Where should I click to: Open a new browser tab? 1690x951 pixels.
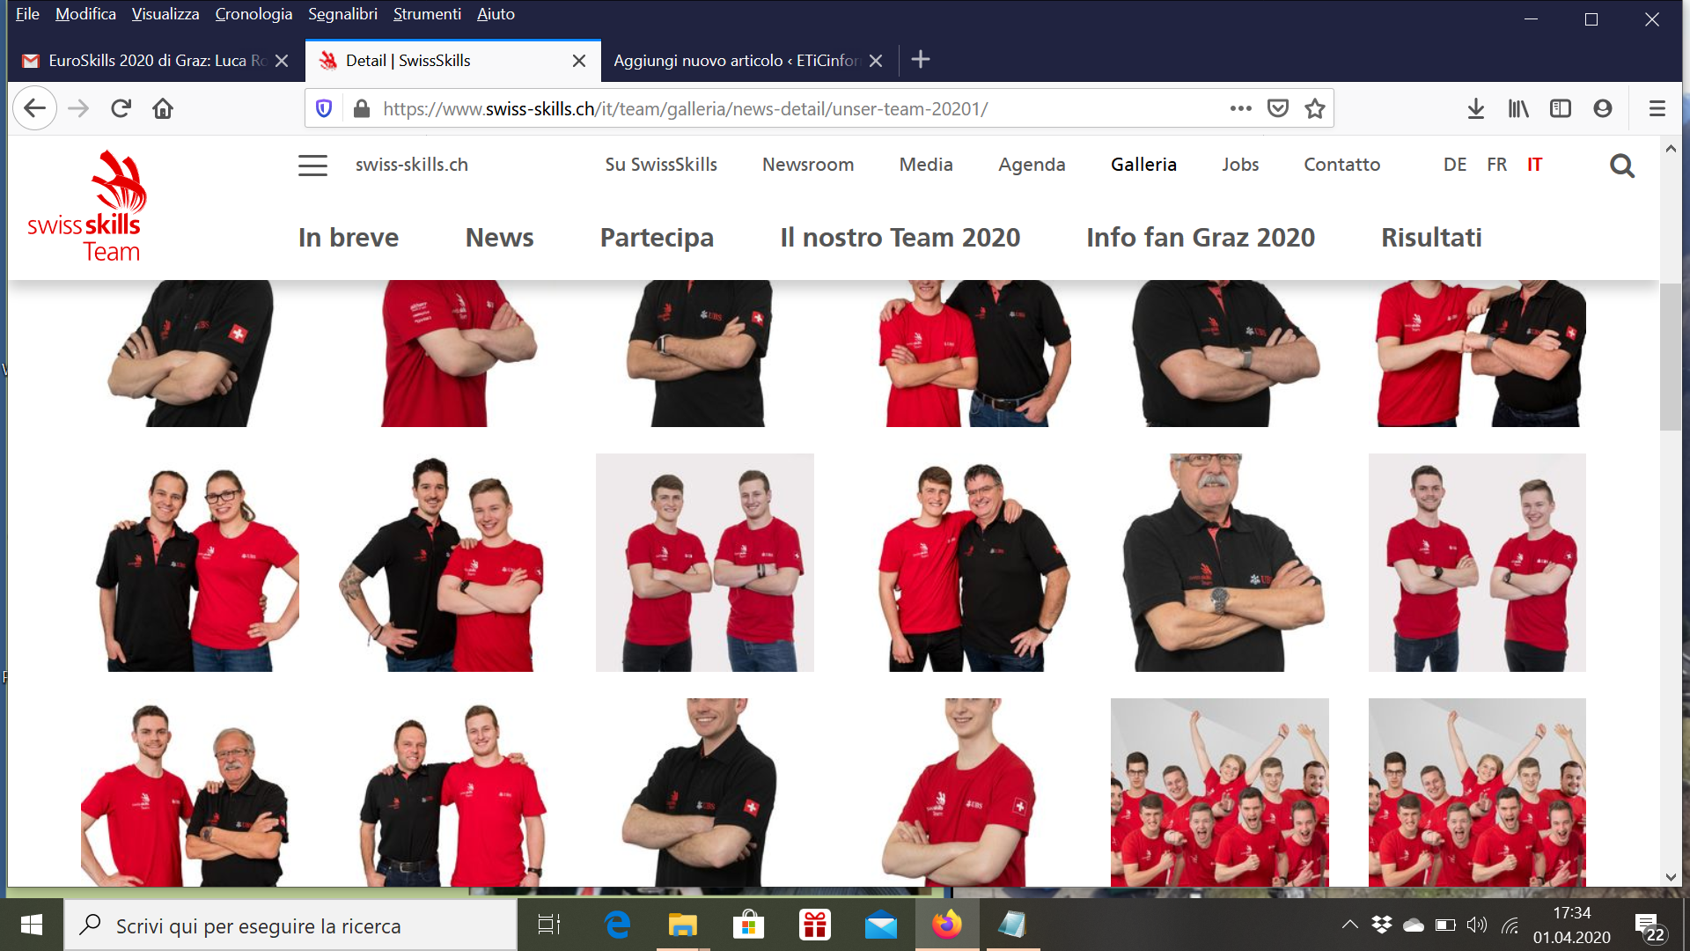tap(921, 60)
